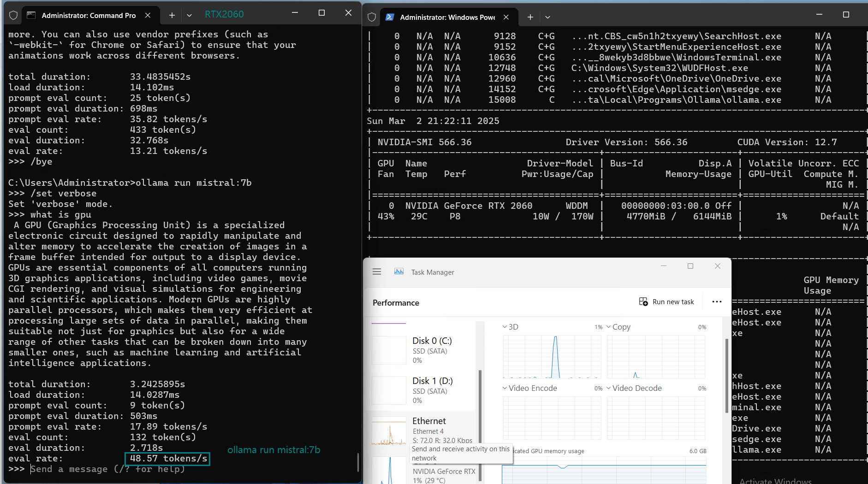The width and height of the screenshot is (868, 484).
Task: Close the Administrator: Command Pro tab
Action: (148, 15)
